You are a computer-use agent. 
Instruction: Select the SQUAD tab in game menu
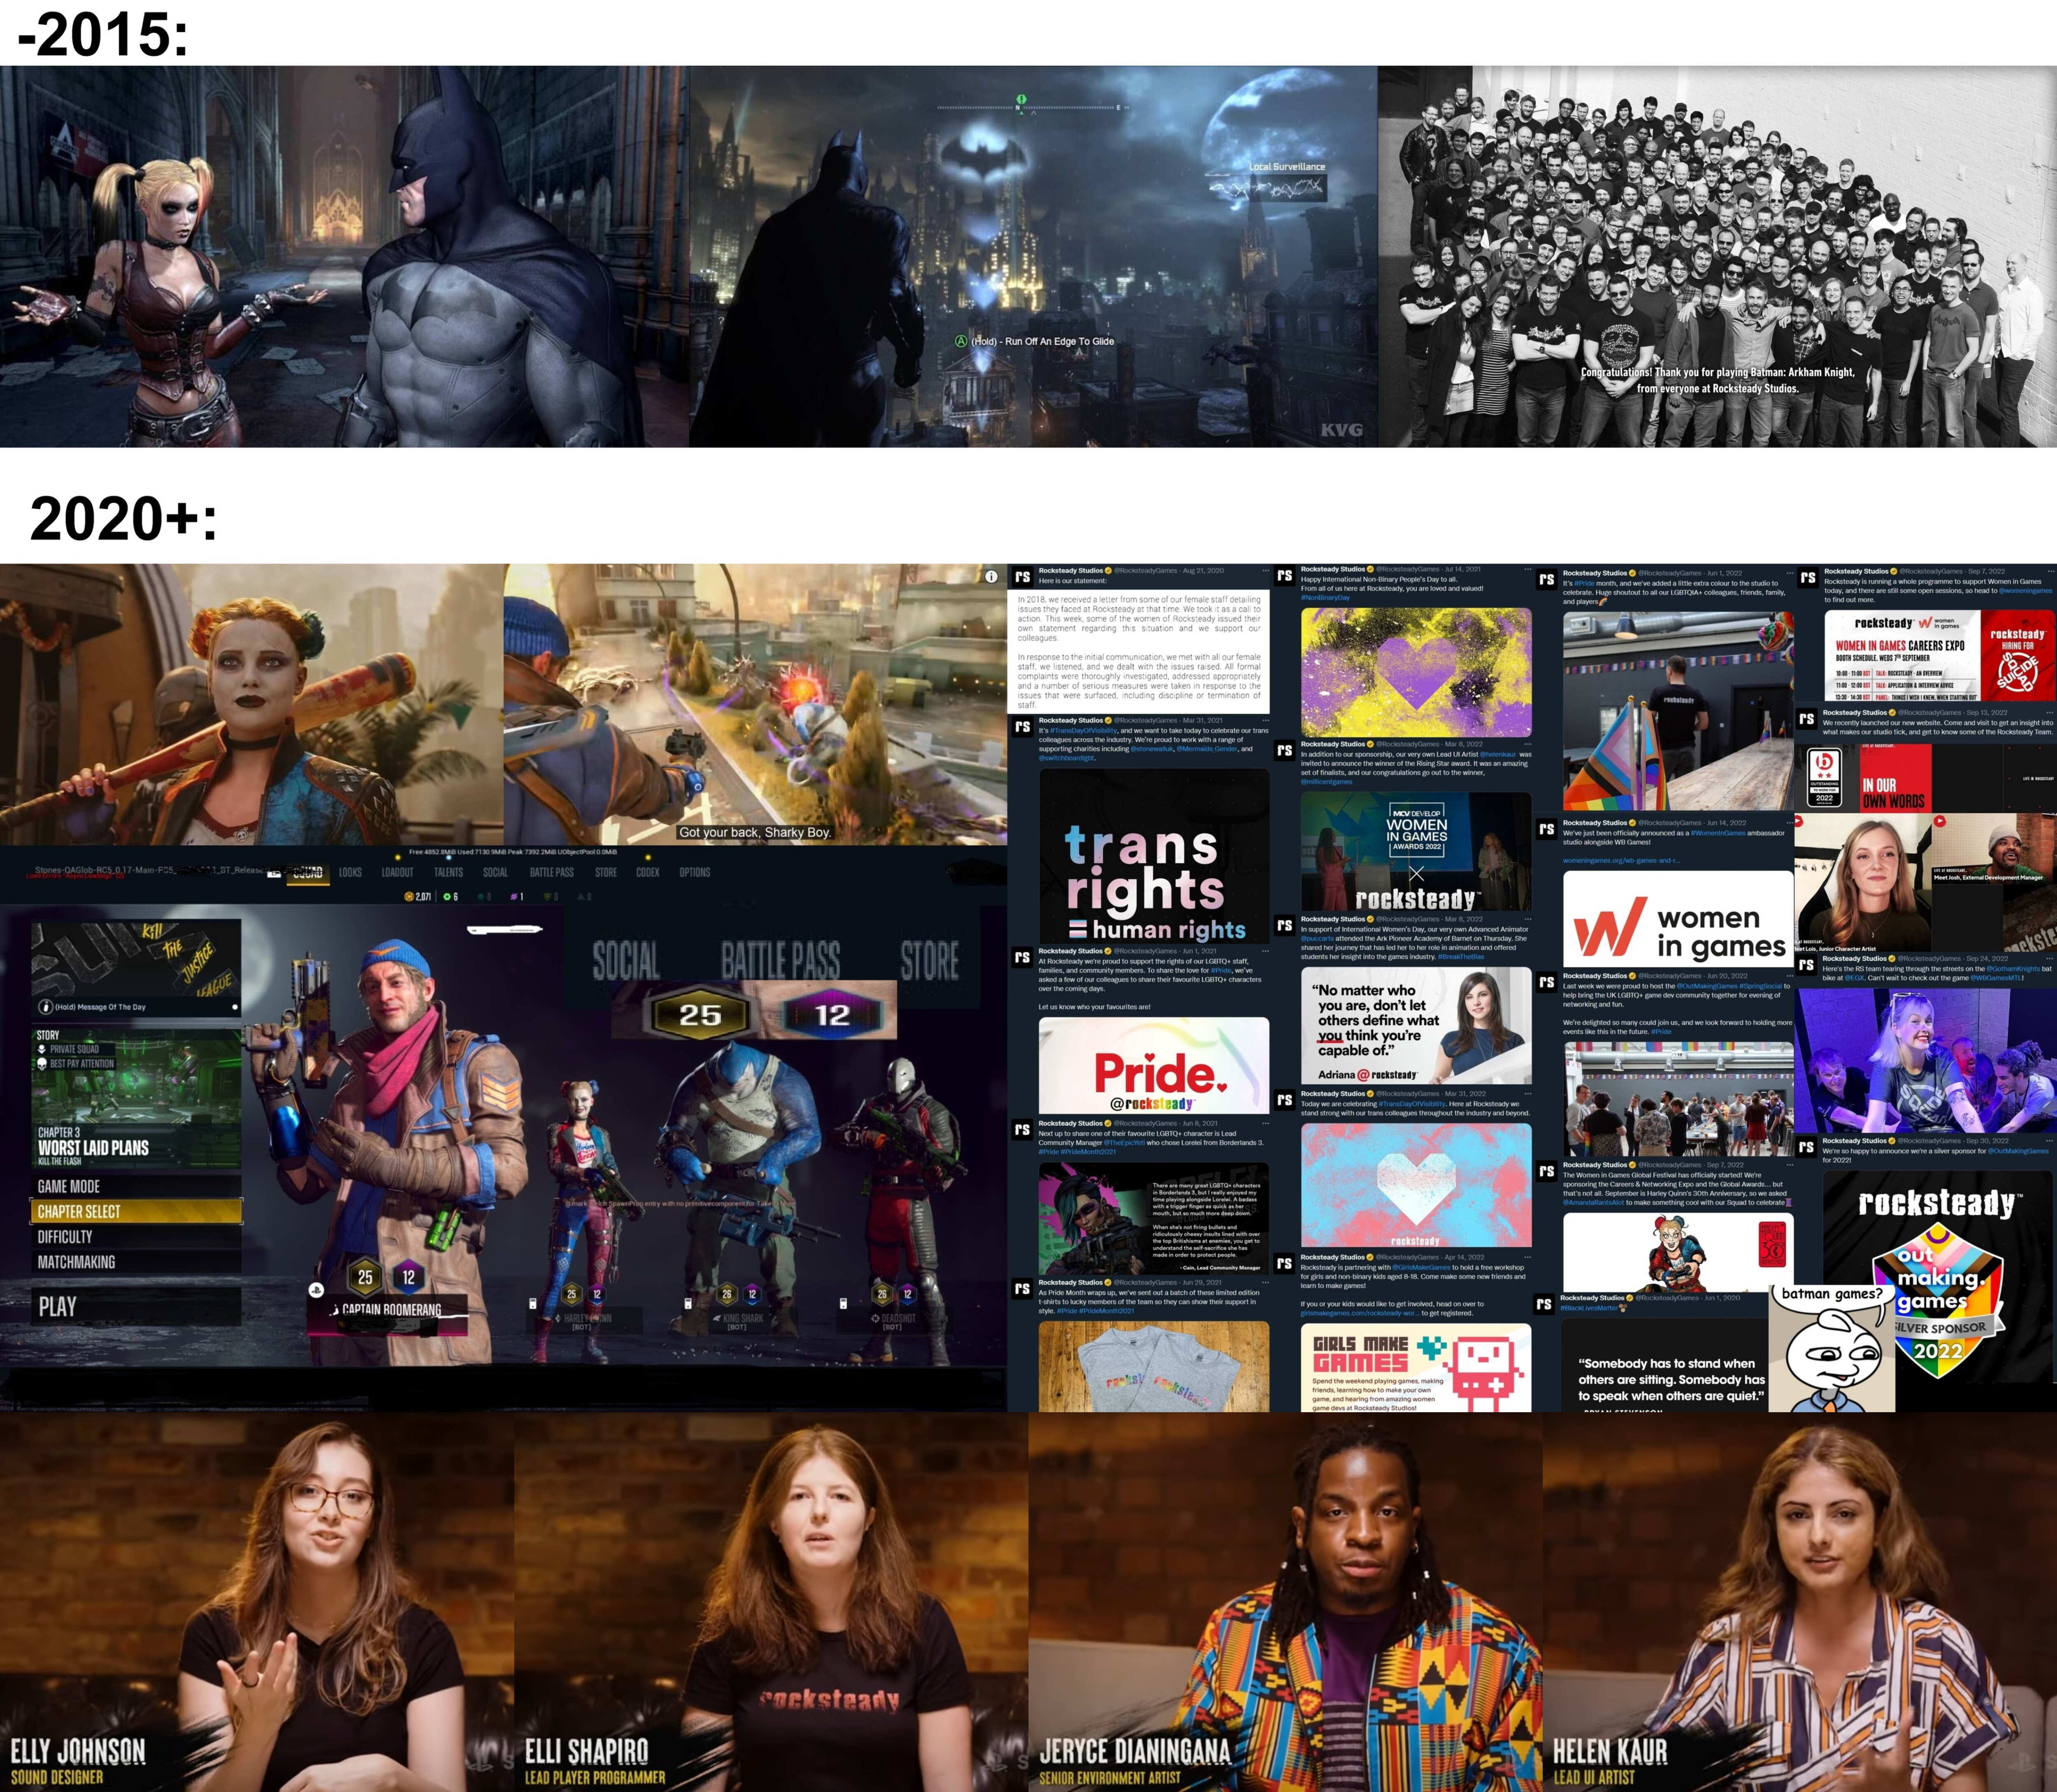tap(308, 873)
